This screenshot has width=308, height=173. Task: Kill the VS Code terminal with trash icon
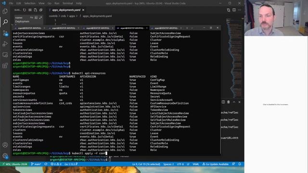[229, 102]
